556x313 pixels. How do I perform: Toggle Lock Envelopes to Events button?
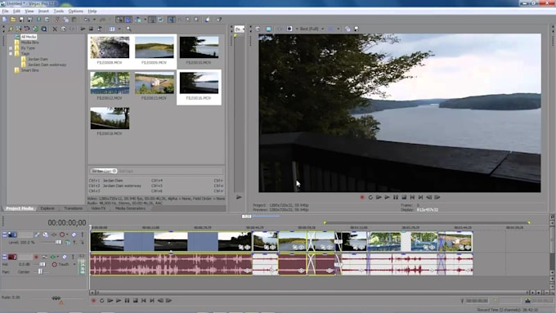pos(152,20)
